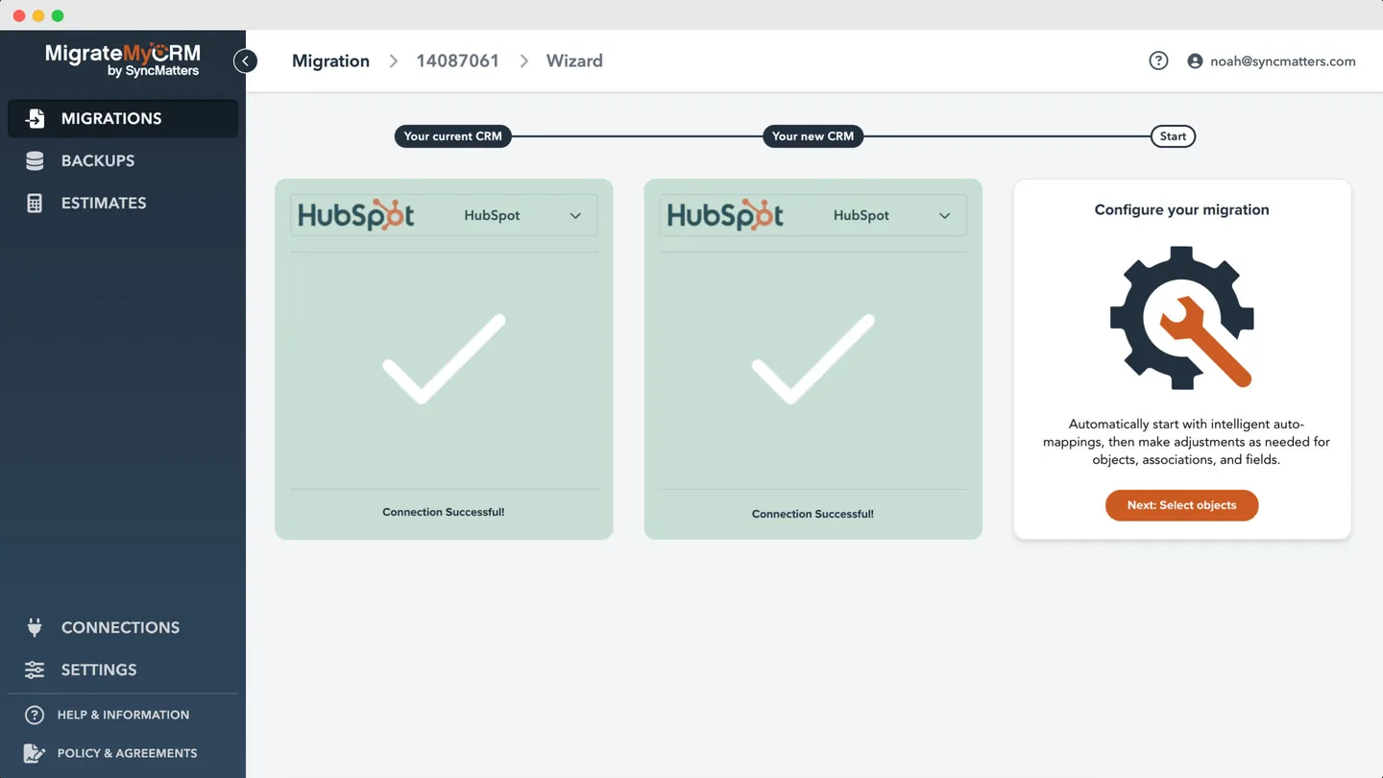
Task: Click the auto-mappings description paragraph
Action: [1186, 442]
